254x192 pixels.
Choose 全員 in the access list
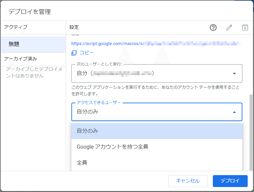click(x=157, y=163)
